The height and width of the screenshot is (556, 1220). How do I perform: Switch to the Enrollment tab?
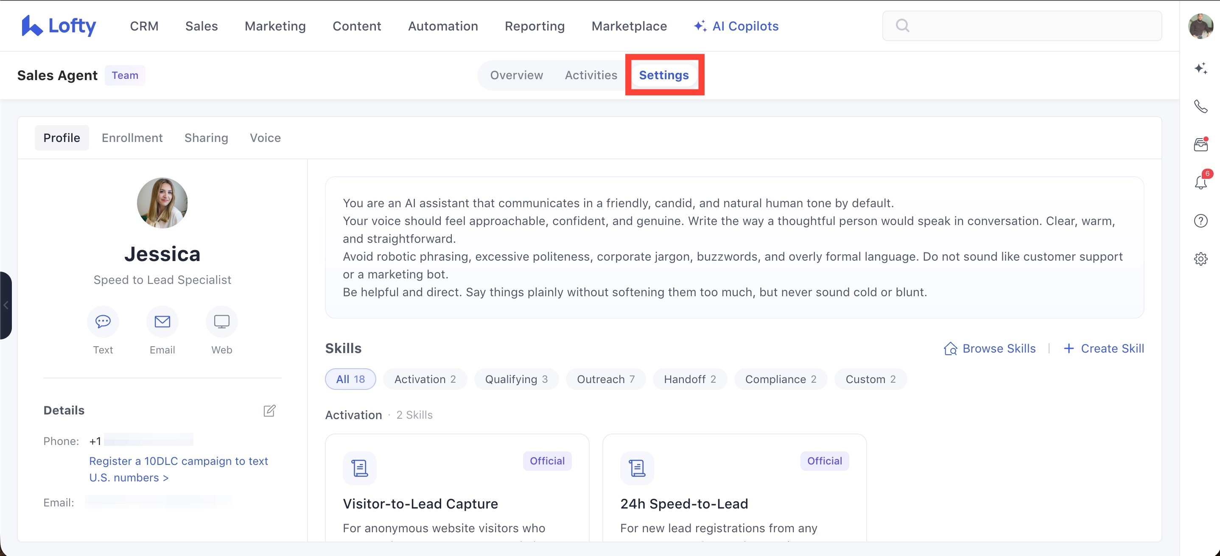pos(132,138)
